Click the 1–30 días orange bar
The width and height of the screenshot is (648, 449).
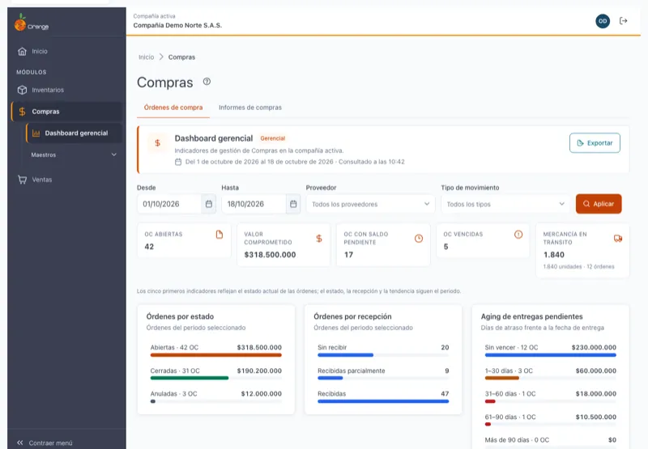coord(501,378)
